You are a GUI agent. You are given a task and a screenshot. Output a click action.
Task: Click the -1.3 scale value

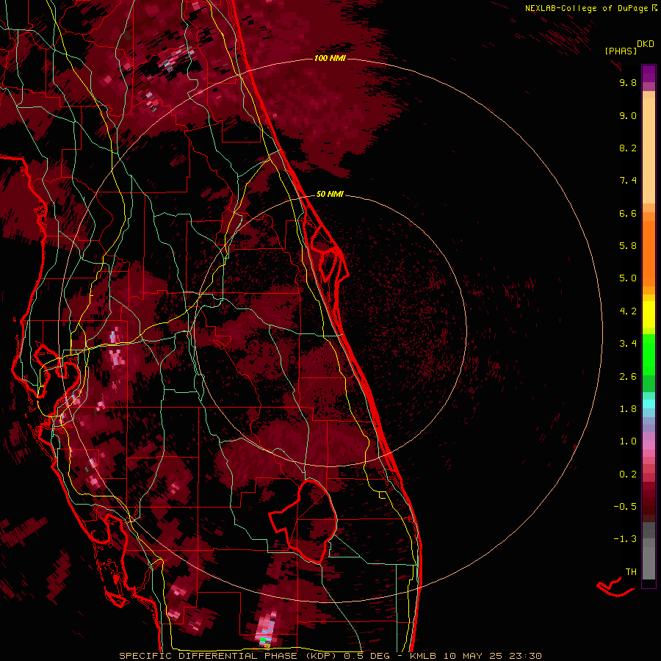pos(625,540)
